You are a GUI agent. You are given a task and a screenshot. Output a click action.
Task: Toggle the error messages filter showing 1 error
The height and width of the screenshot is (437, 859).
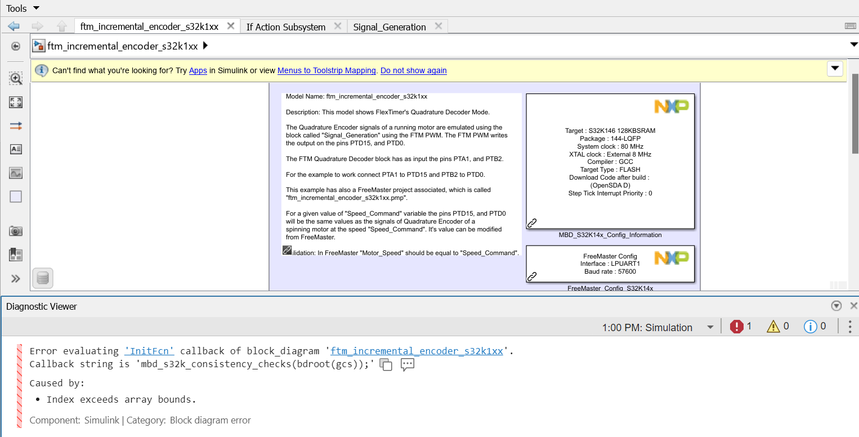pyautogui.click(x=741, y=327)
